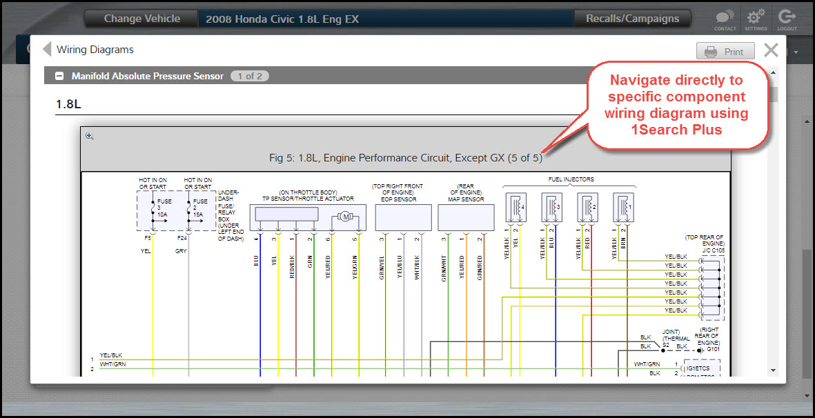Click the Change Vehicle button
The height and width of the screenshot is (418, 815).
tap(140, 19)
